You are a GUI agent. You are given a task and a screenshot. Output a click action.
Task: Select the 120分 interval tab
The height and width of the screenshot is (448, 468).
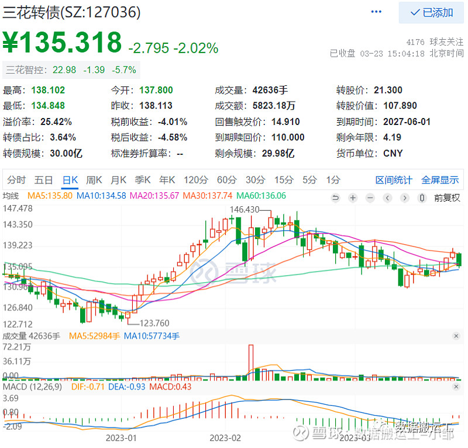pyautogui.click(x=196, y=180)
